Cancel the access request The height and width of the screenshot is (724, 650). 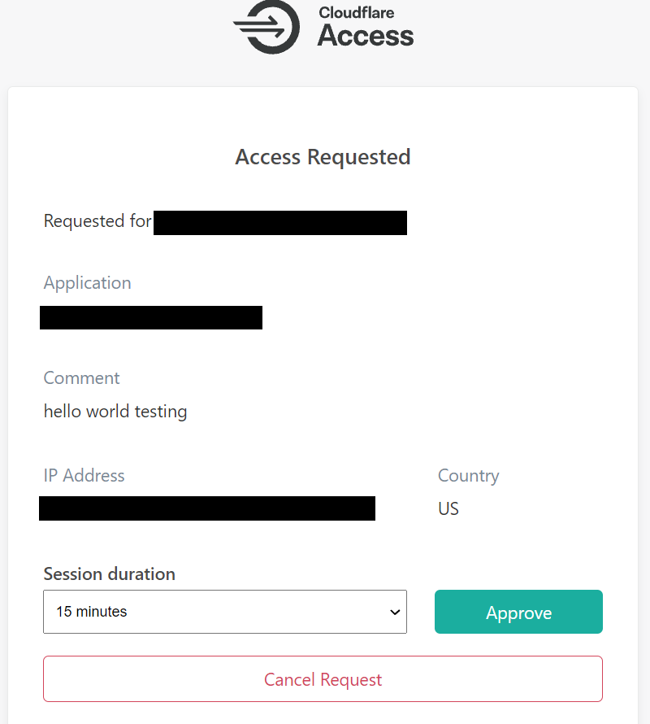pos(323,678)
